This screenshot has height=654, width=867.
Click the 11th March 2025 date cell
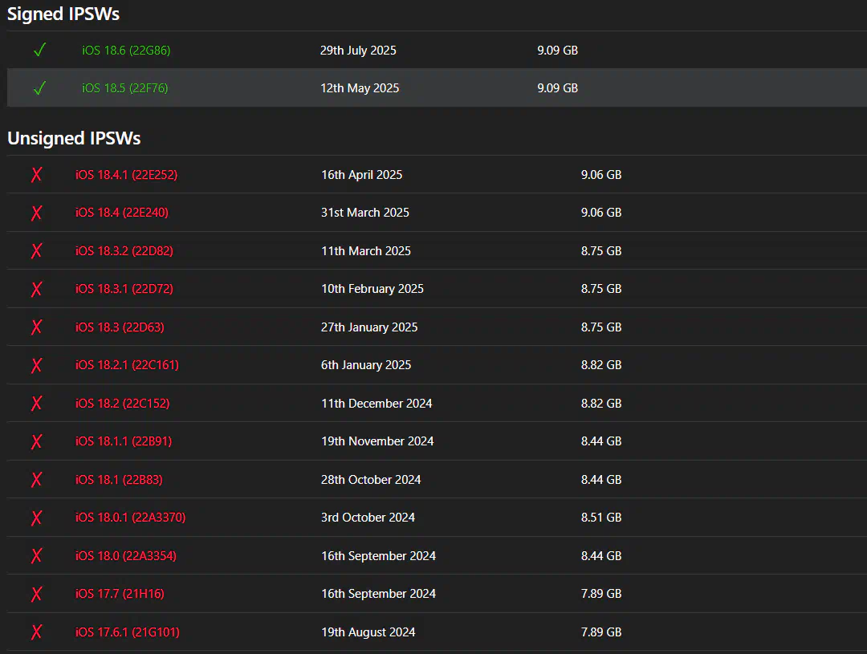click(x=366, y=251)
